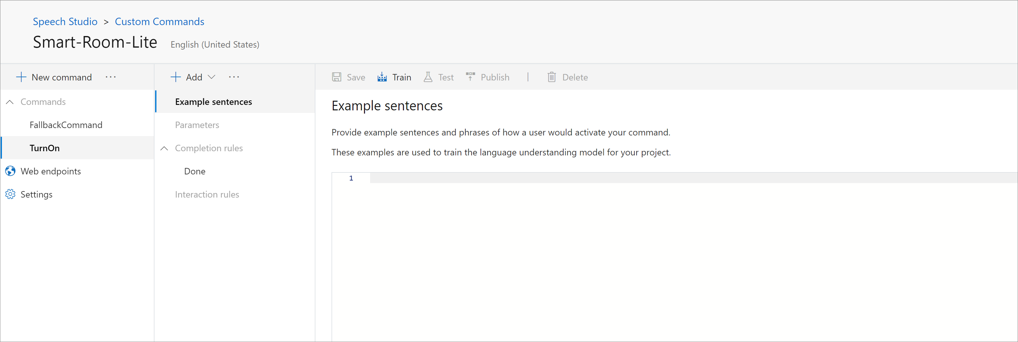This screenshot has height=342, width=1018.
Task: Click the Settings gear icon
Action: tap(10, 194)
